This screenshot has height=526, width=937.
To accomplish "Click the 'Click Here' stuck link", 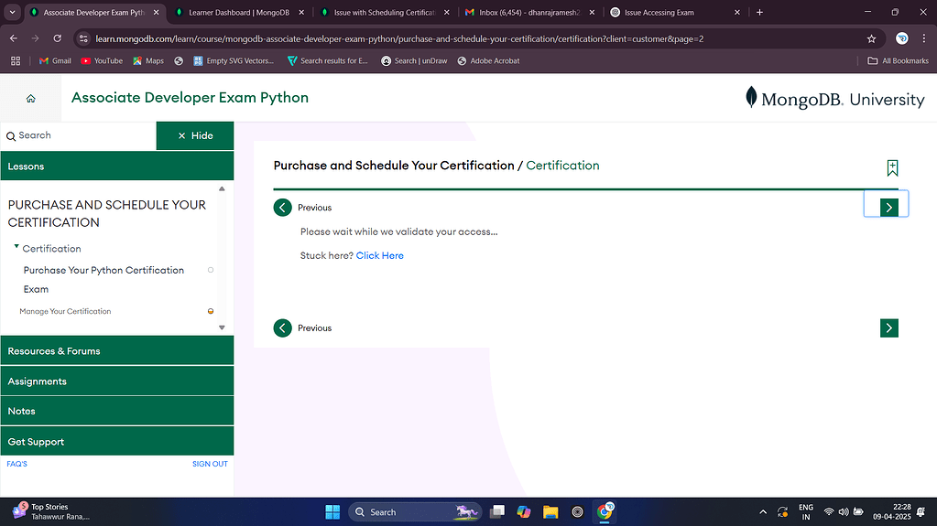I will point(379,256).
